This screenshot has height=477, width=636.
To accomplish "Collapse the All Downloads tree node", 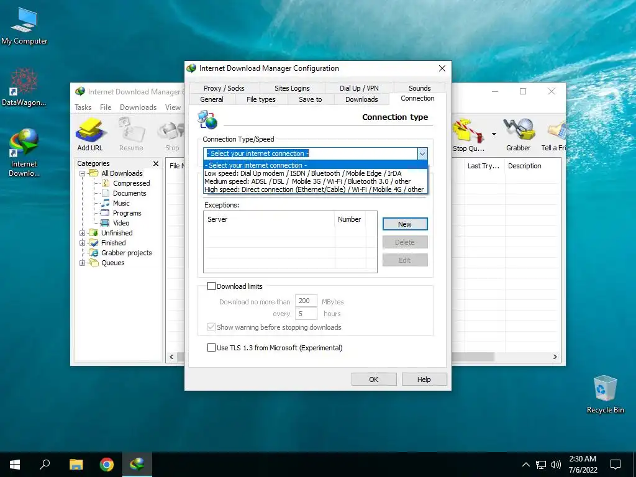I will (x=83, y=173).
